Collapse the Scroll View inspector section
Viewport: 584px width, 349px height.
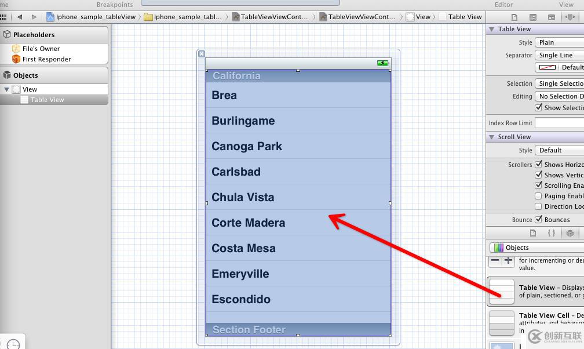coord(492,137)
